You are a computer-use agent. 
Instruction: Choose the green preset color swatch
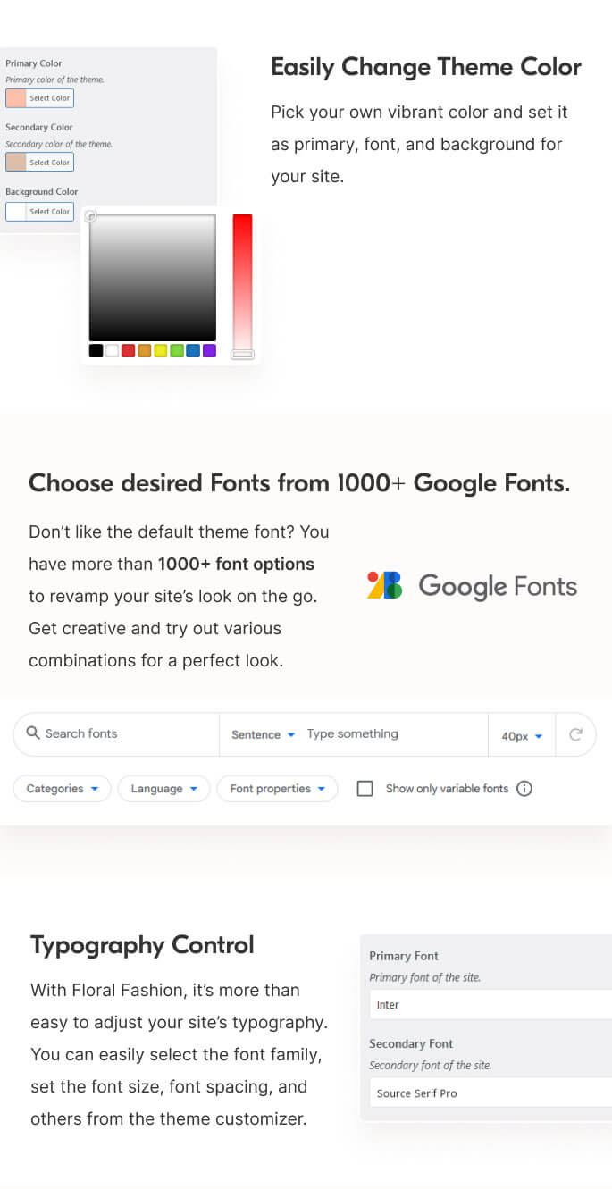point(177,351)
